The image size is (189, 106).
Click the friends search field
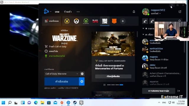point(169,21)
